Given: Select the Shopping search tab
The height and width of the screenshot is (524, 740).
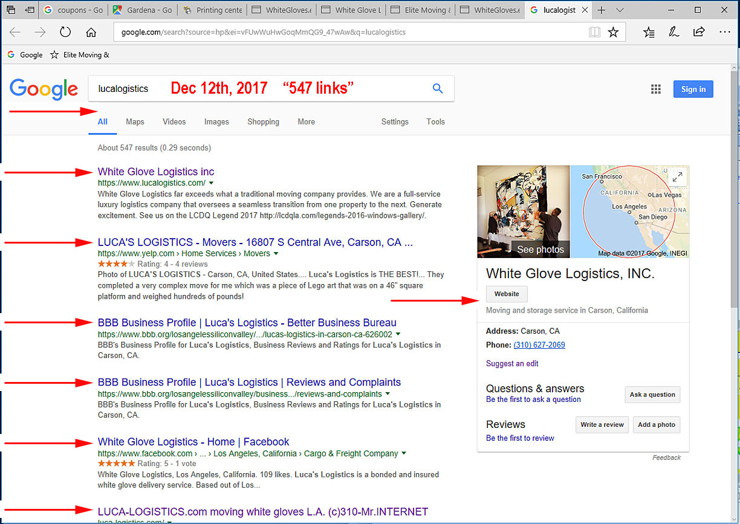Looking at the screenshot, I should pos(263,121).
